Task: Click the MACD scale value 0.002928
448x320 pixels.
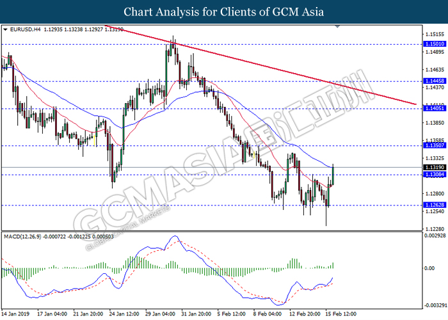Action: click(435, 236)
